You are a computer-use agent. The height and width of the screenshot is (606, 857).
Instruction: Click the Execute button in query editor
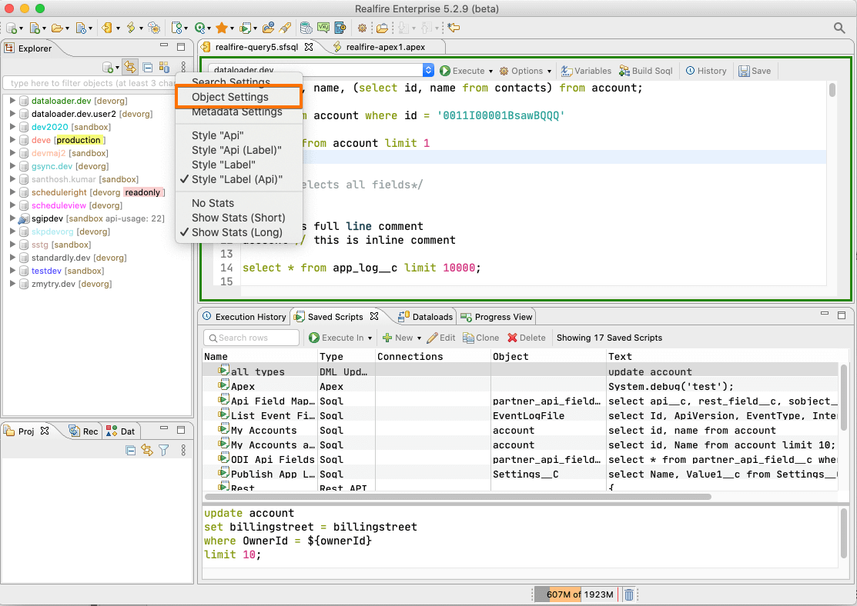tap(463, 71)
